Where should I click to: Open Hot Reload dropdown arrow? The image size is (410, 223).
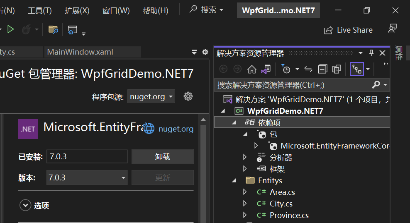pyautogui.click(x=37, y=29)
